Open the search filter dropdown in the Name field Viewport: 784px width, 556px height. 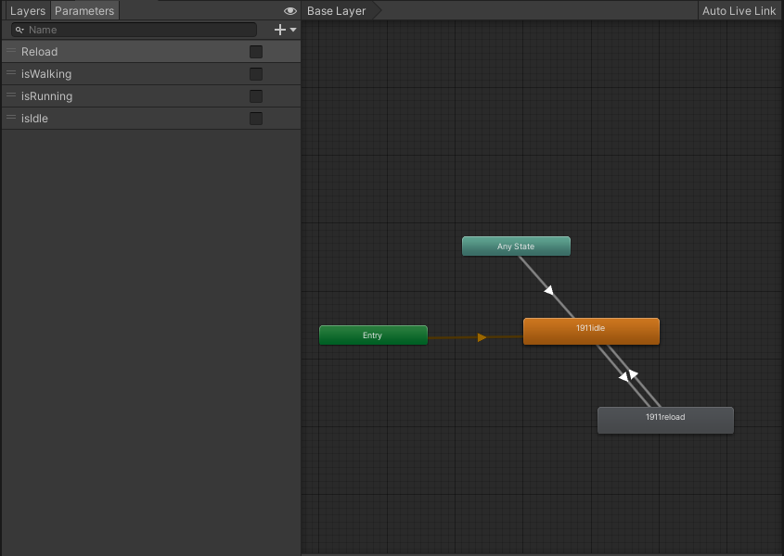point(24,30)
